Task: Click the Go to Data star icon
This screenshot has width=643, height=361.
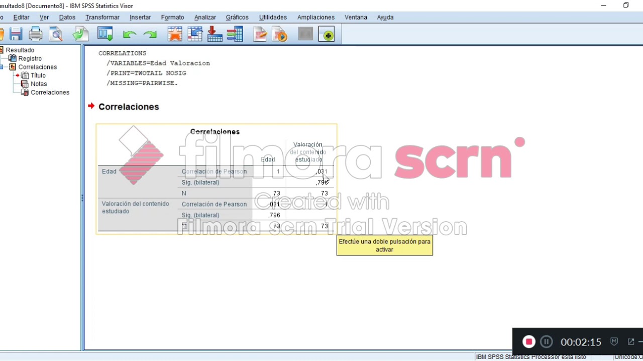Action: [175, 34]
